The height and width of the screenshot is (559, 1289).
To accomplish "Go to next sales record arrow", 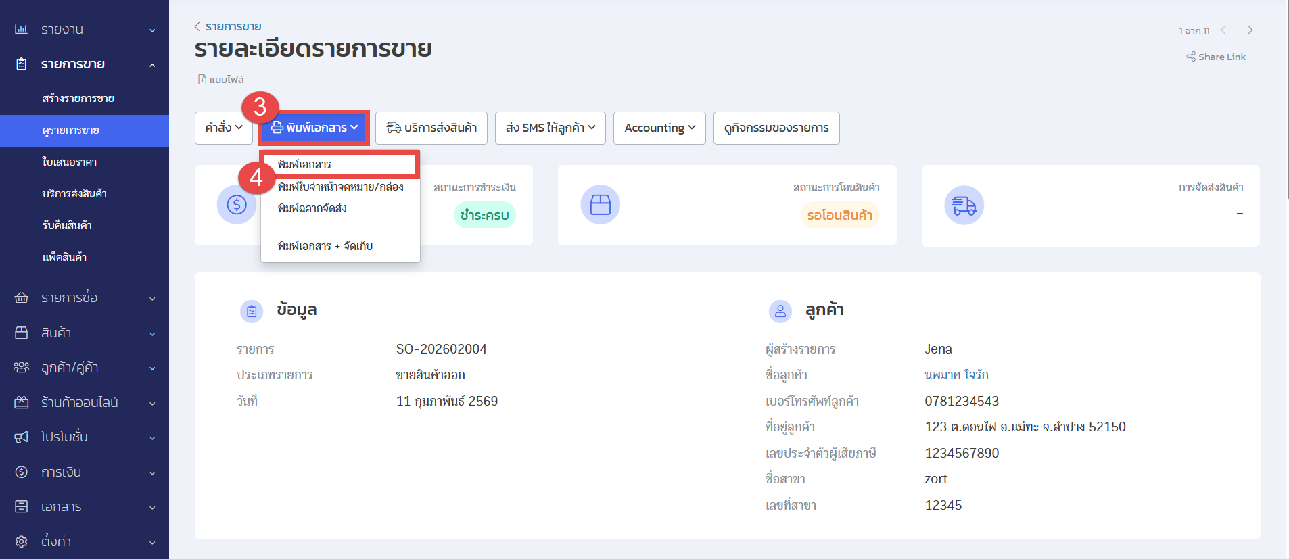I will [1250, 30].
